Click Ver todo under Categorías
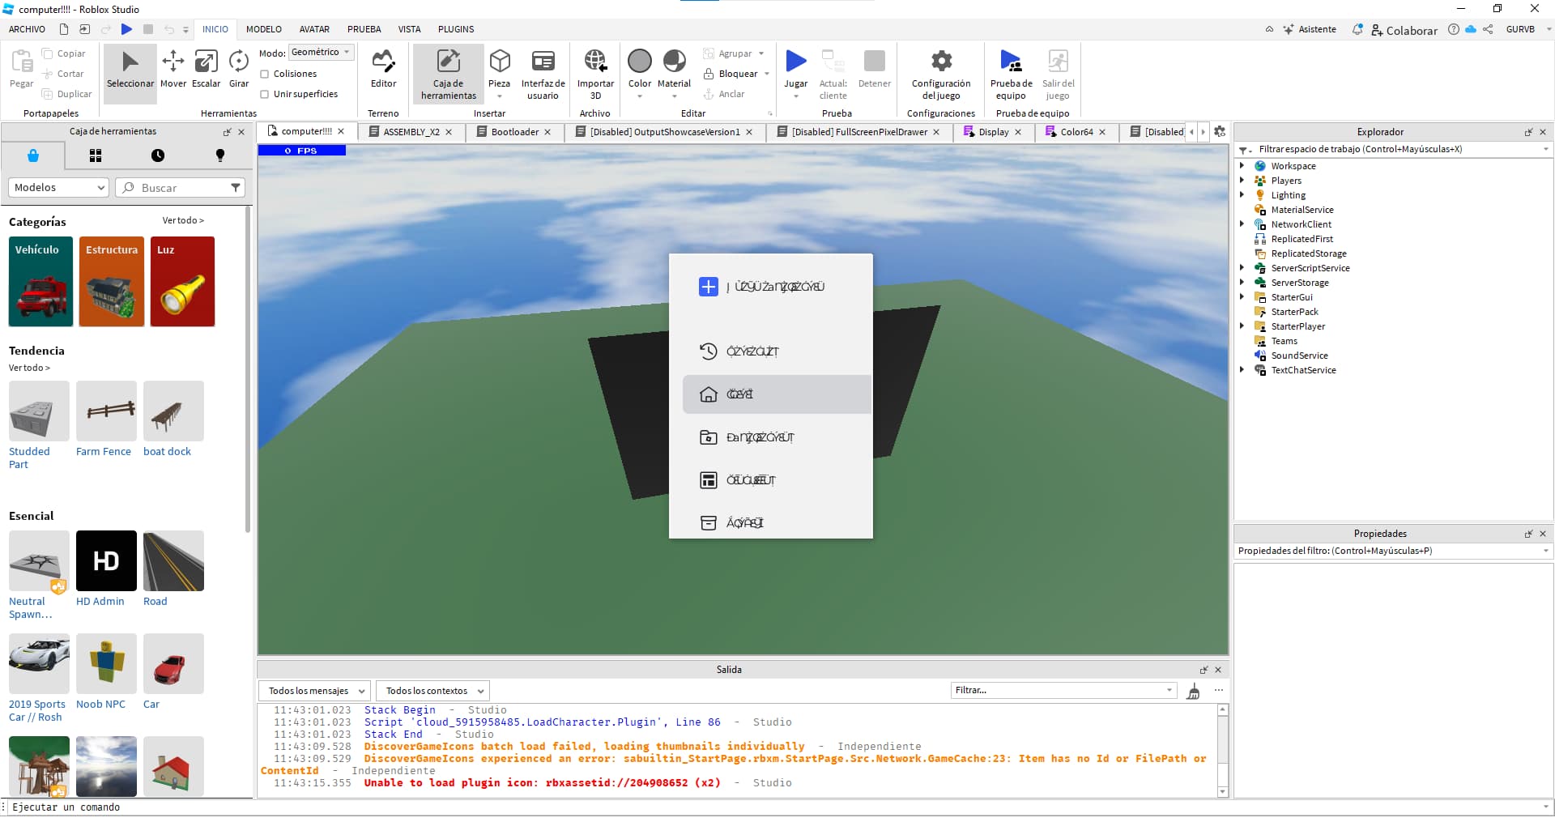 pyautogui.click(x=184, y=219)
